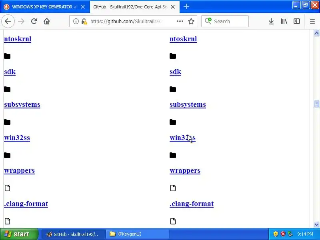Viewport: 320px width, 240px height.
Task: Open the right .clang-format file link
Action: 192,204
